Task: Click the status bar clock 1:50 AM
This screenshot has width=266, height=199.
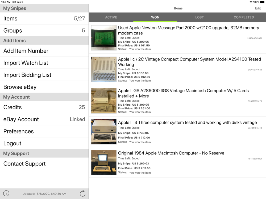Action: 6,2
